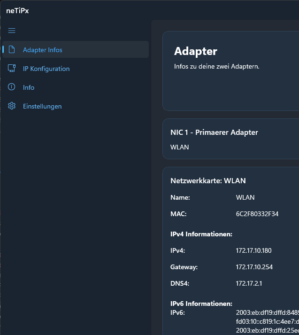Screen dimensions: 299x335
Task: Click DNS4 value 172.17.2.1
Action: tap(249, 283)
